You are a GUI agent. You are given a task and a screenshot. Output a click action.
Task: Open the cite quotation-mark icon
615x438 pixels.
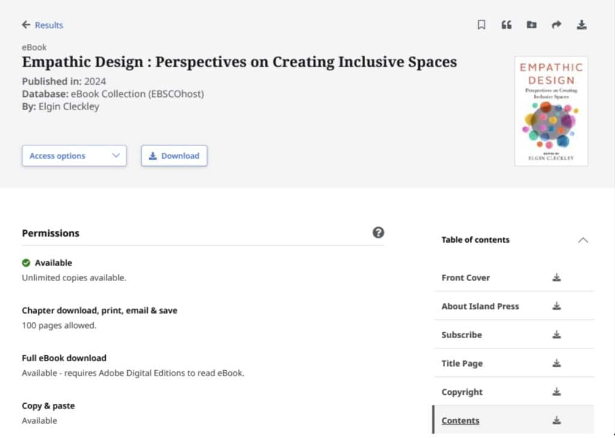[506, 25]
